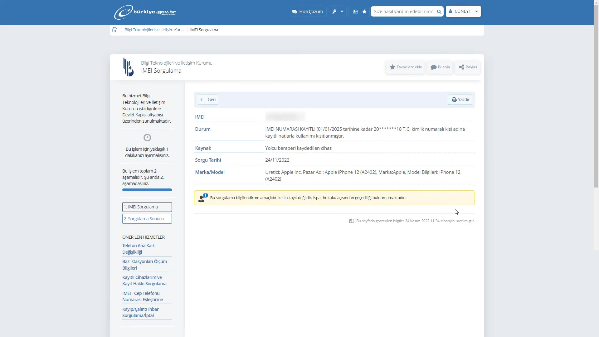Click the Puanla rating button
Screen dimensions: 599x337
pyautogui.click(x=440, y=67)
